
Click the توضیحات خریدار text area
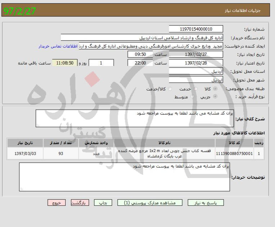(124, 177)
